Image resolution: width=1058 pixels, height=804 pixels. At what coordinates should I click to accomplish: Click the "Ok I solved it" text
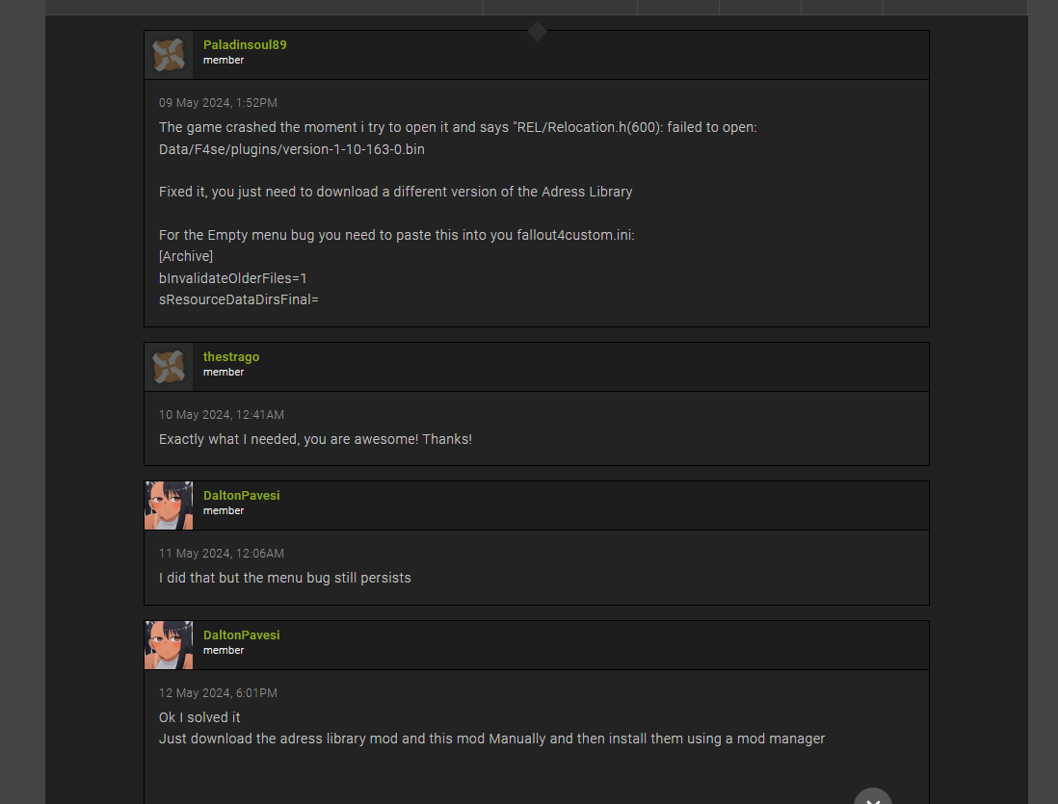pos(199,717)
